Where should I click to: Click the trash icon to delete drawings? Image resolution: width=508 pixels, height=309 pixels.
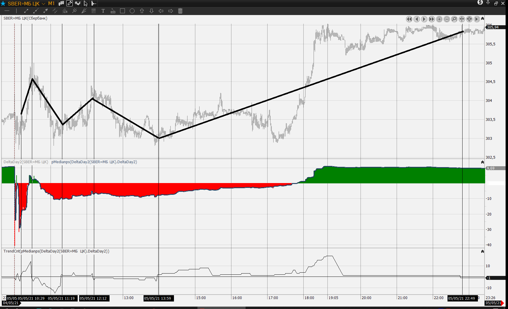180,11
